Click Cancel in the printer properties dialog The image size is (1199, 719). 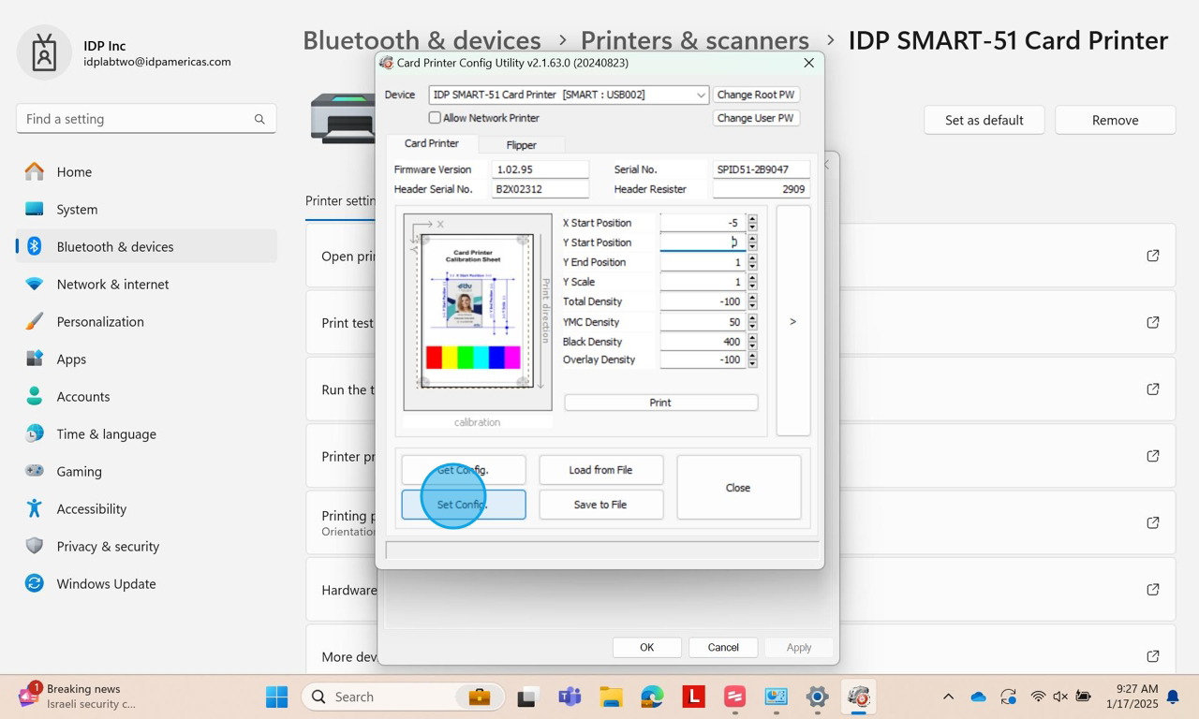723,647
